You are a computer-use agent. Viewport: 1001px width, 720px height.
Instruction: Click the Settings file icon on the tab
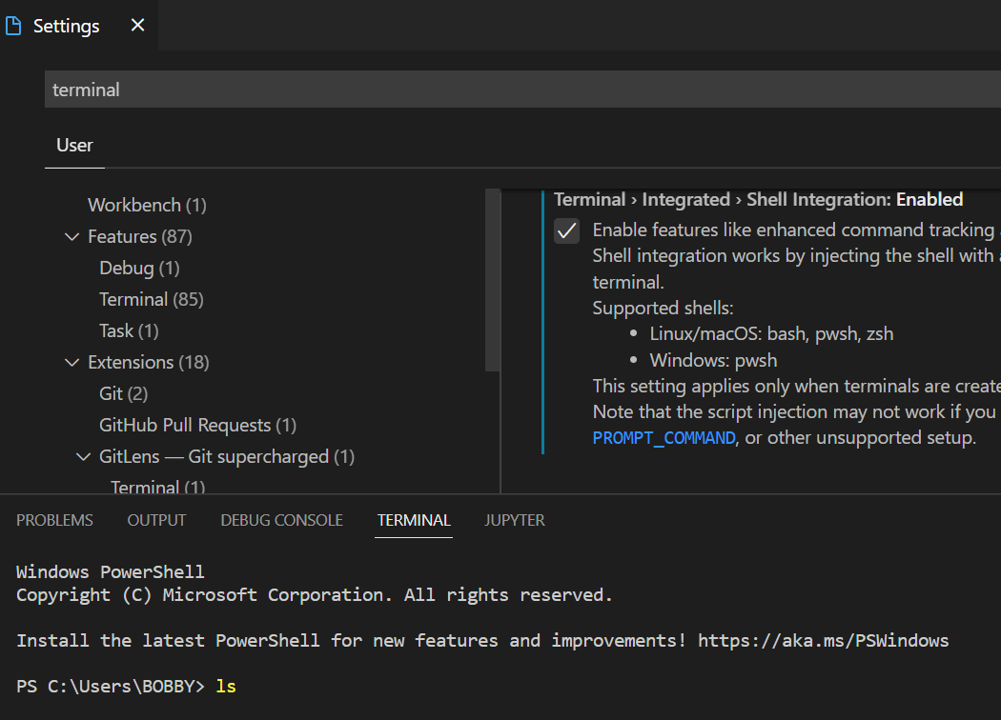coord(13,25)
